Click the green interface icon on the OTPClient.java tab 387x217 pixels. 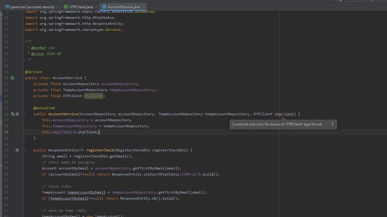pos(66,7)
